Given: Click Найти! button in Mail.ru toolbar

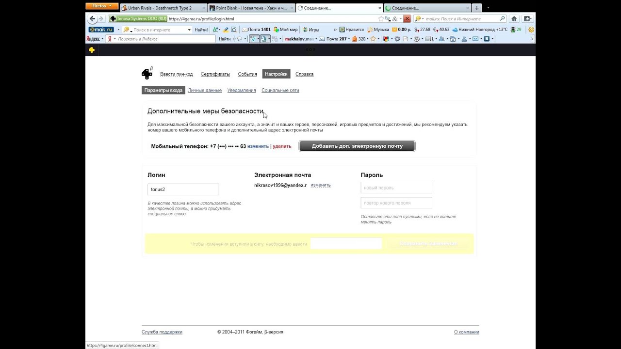Looking at the screenshot, I should pos(201,30).
